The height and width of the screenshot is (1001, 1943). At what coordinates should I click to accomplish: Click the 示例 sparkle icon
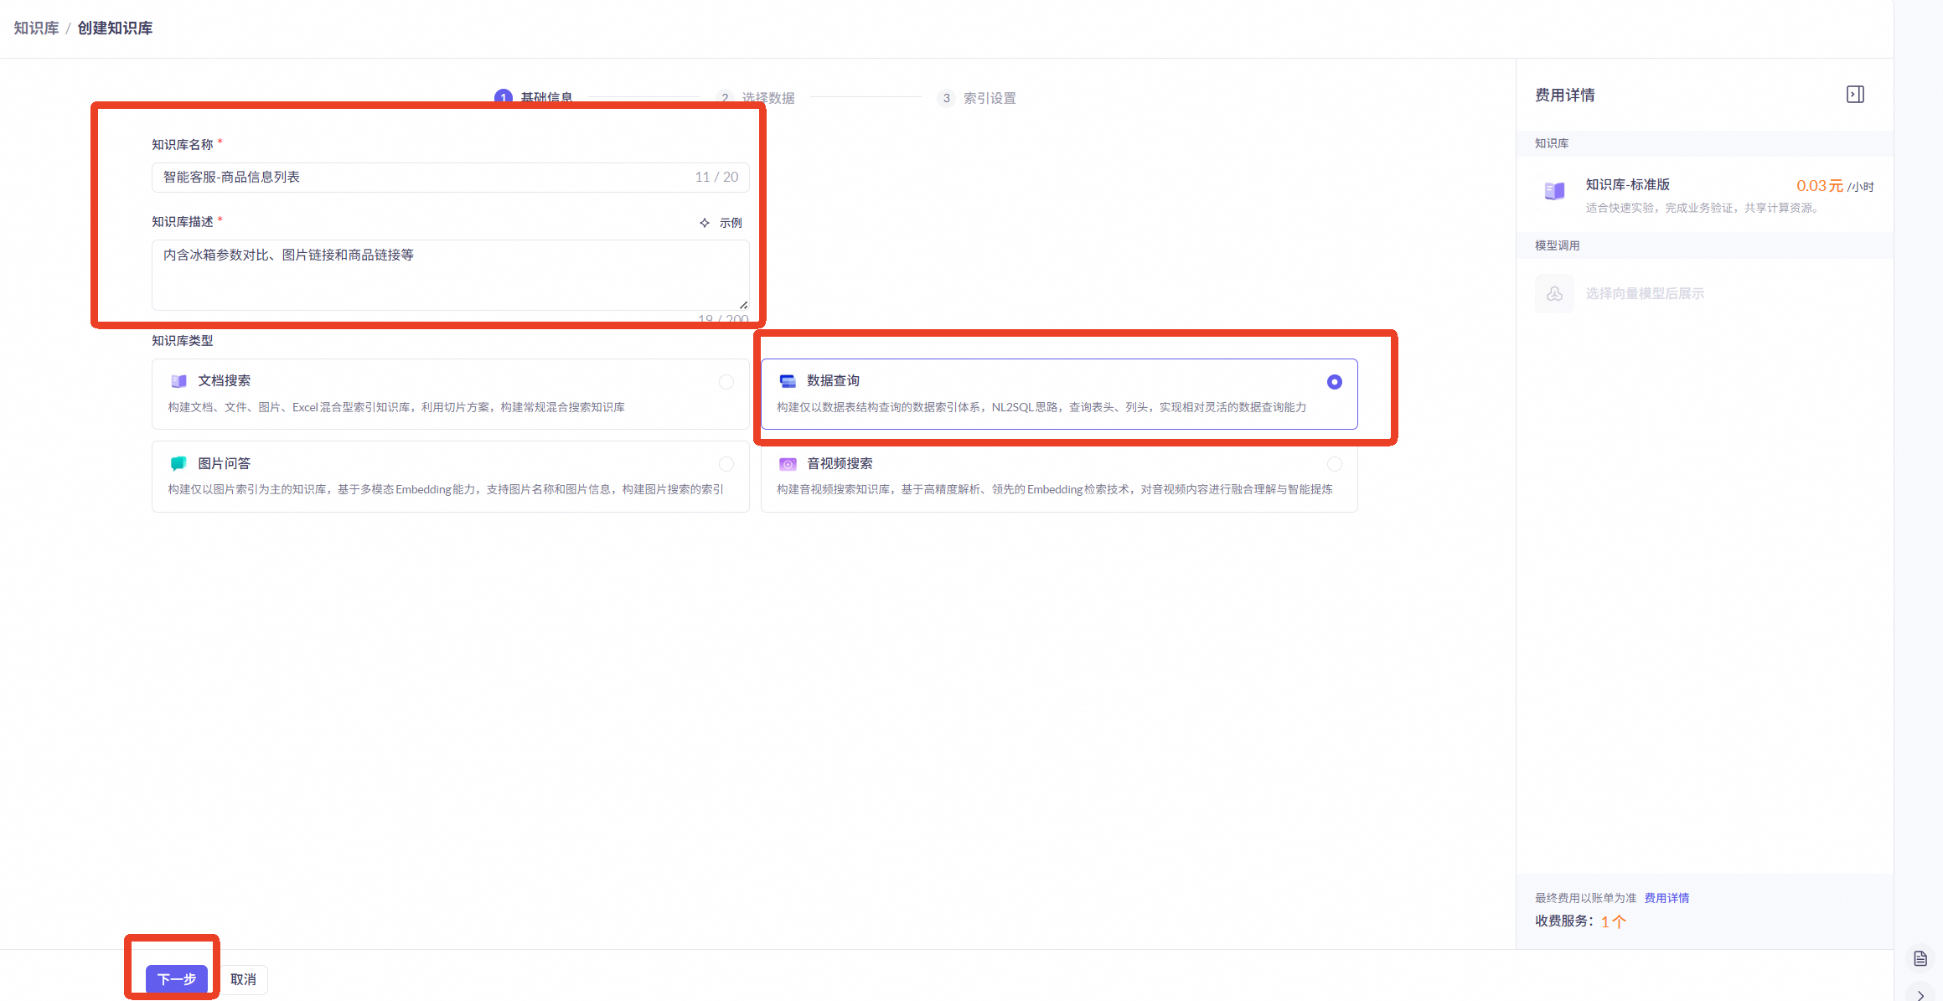coord(705,223)
